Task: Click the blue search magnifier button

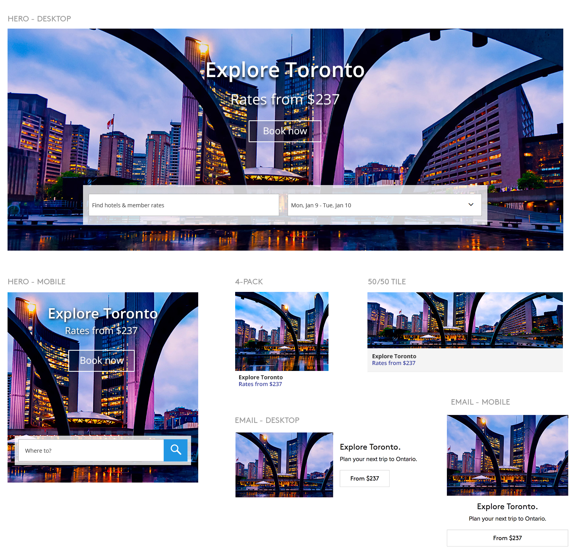Action: coord(176,450)
